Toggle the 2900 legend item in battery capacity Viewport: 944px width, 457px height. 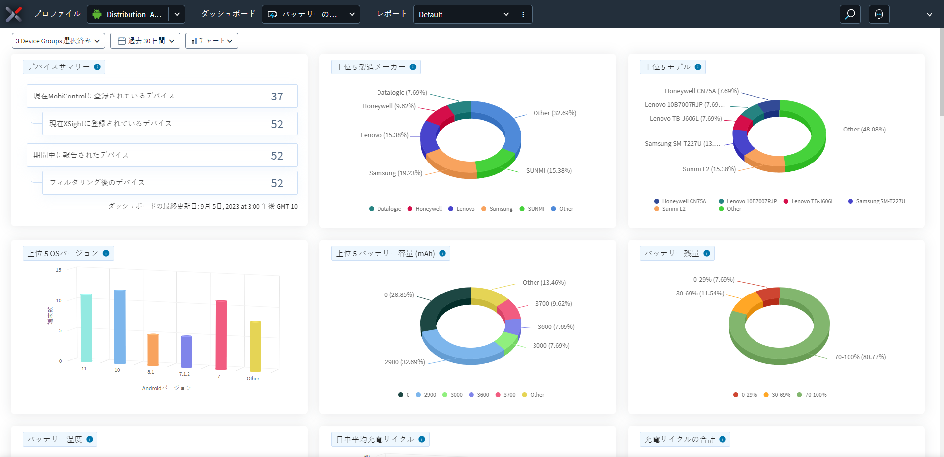pyautogui.click(x=426, y=395)
